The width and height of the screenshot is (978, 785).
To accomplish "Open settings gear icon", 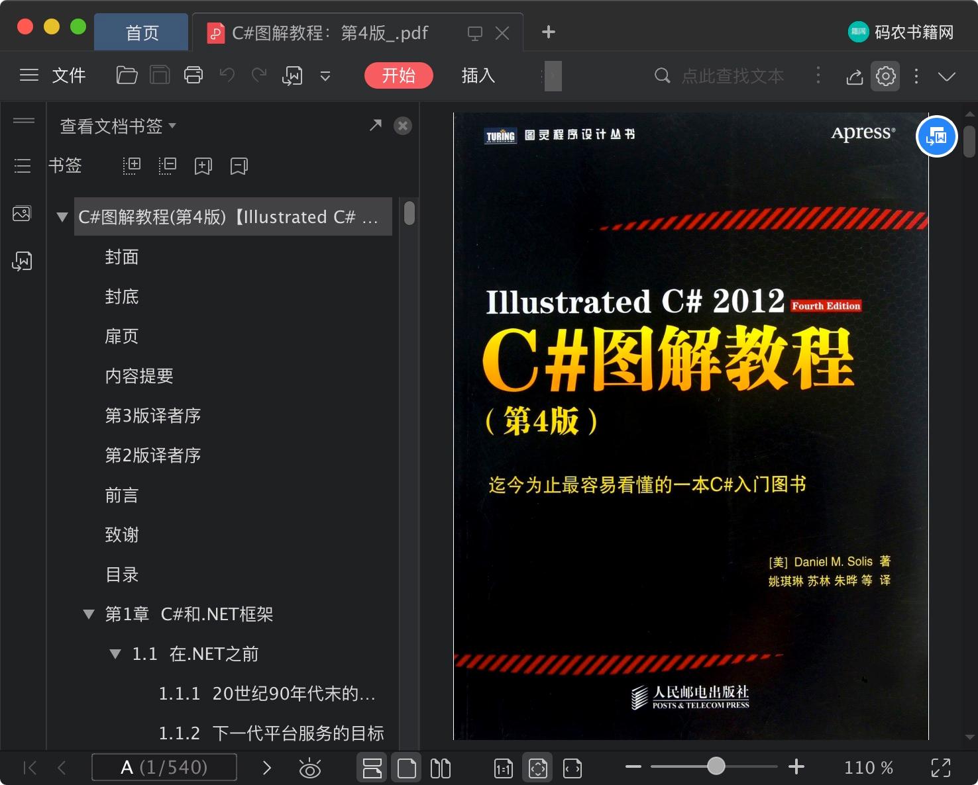I will coord(886,76).
